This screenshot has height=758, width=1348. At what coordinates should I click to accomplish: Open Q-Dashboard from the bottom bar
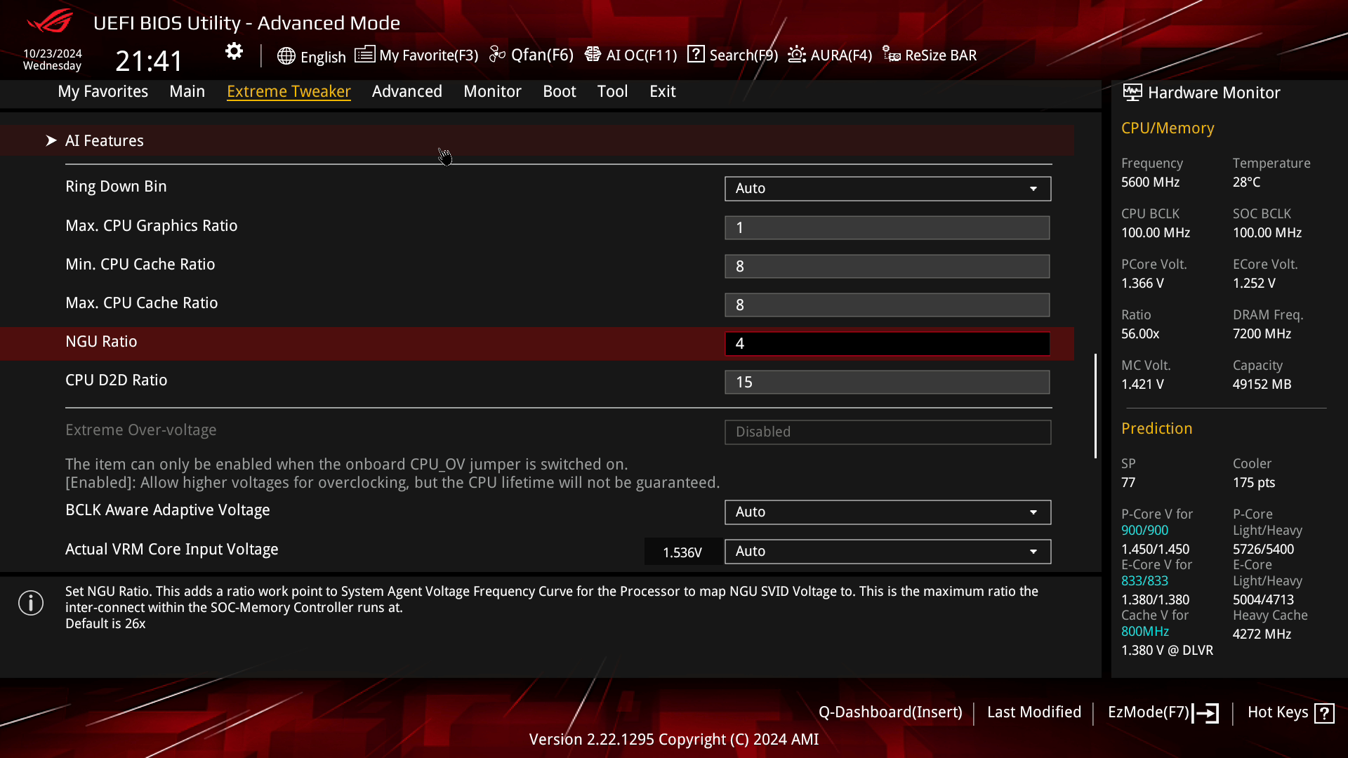click(x=890, y=712)
